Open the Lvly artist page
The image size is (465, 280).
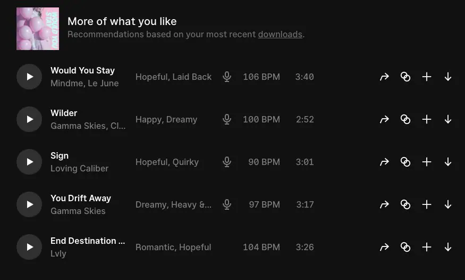(x=58, y=254)
